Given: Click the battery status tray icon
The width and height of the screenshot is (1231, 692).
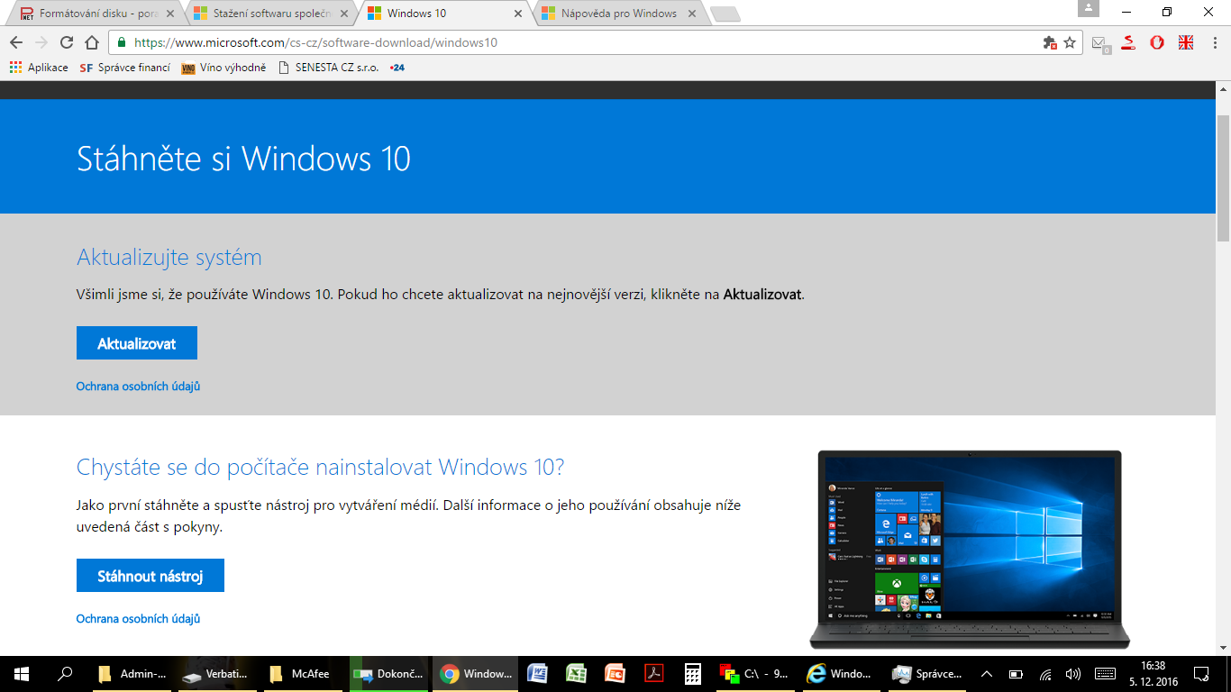Looking at the screenshot, I should click(x=1016, y=673).
